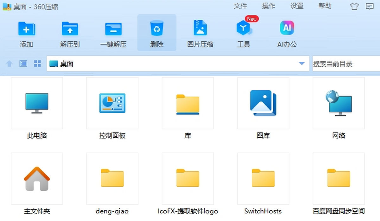Click the search current directory field
380x221 pixels.
[x=345, y=64]
